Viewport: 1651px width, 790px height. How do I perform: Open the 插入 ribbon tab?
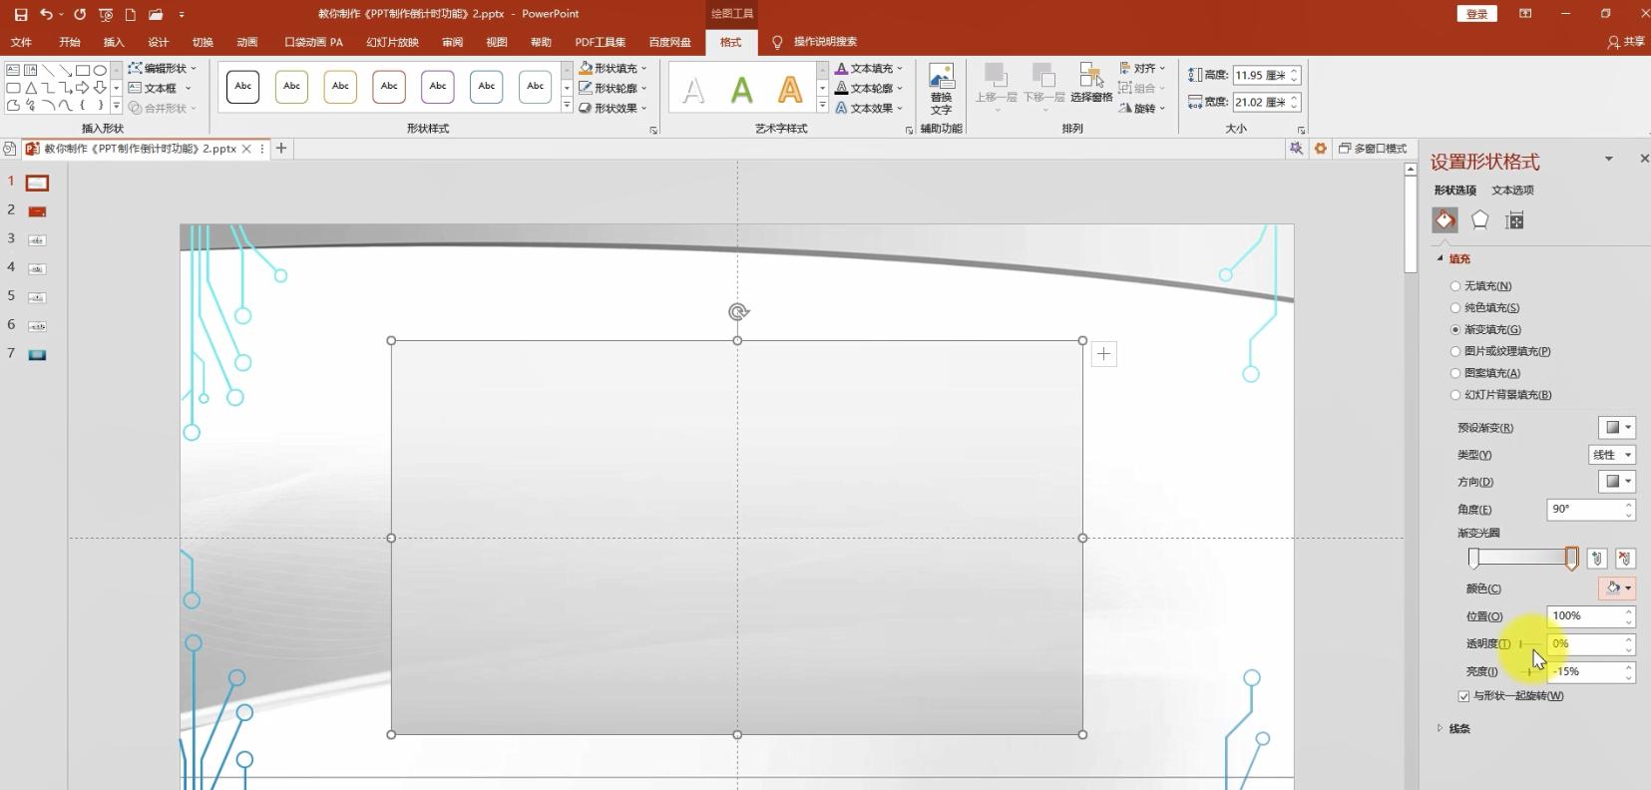pyautogui.click(x=114, y=42)
